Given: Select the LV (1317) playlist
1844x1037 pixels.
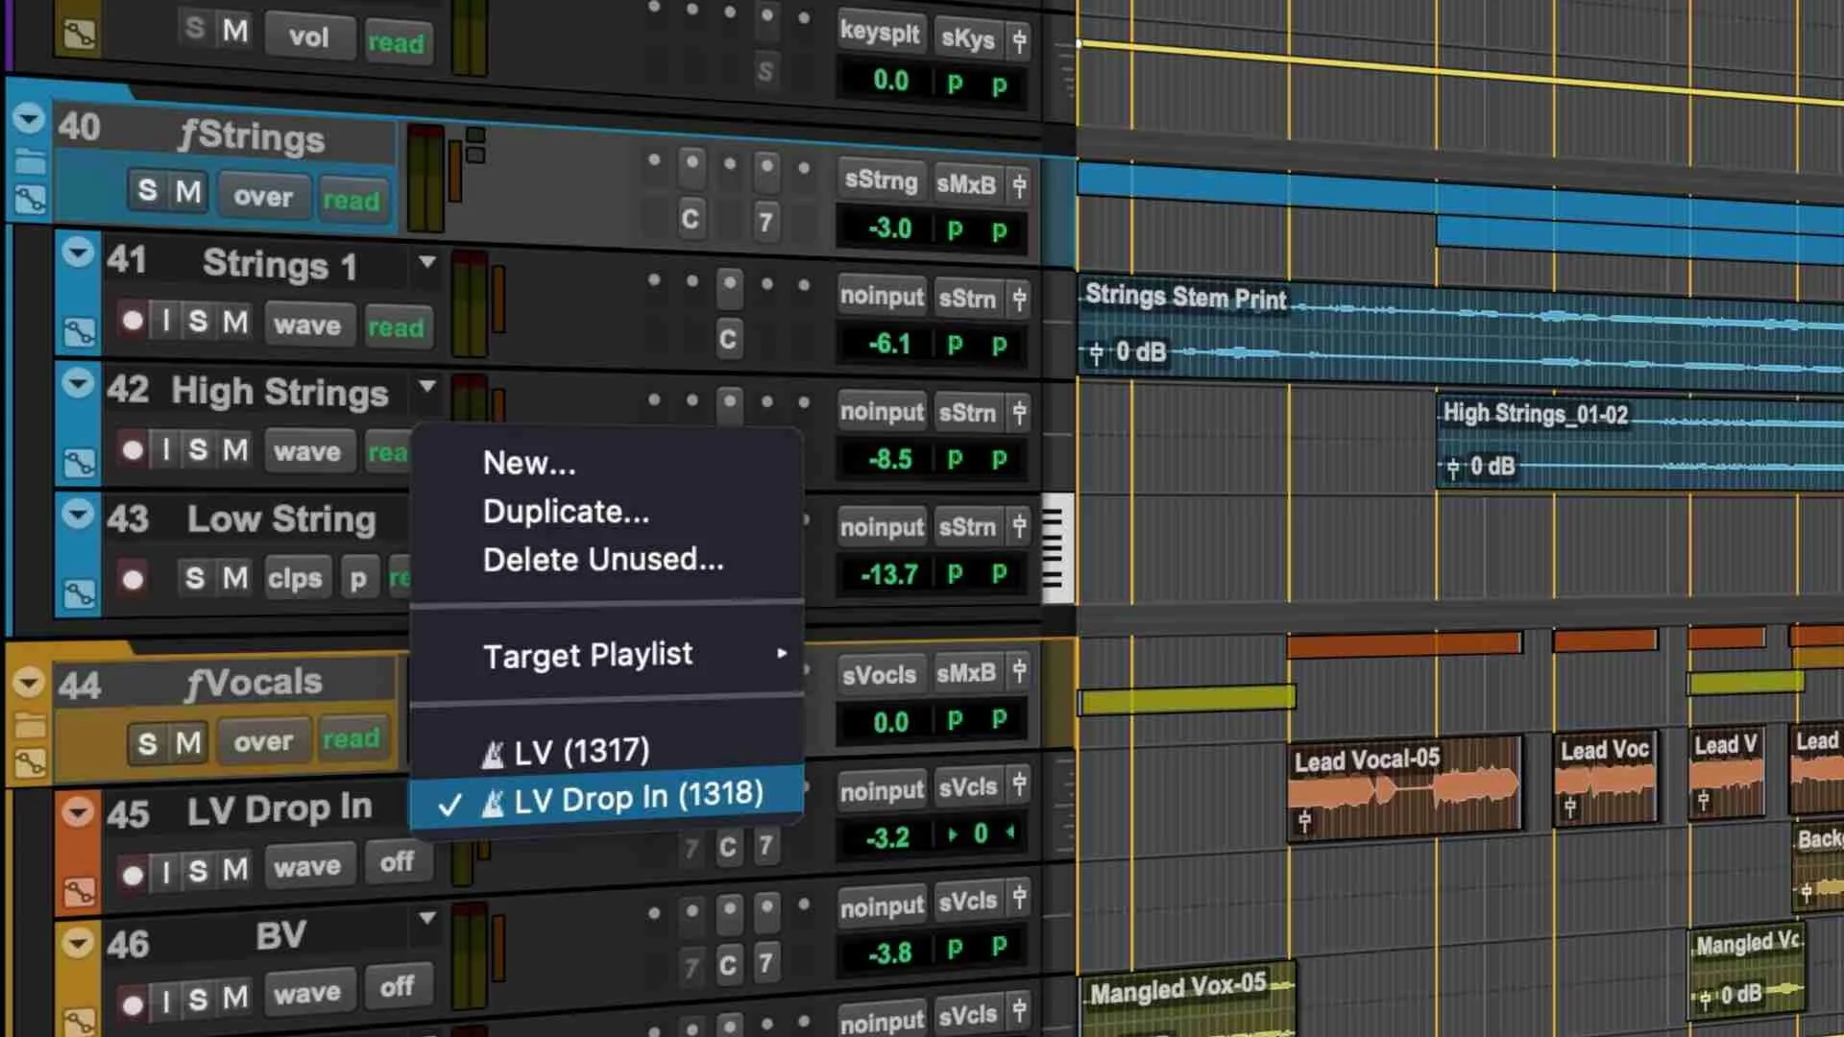Looking at the screenshot, I should 581,752.
